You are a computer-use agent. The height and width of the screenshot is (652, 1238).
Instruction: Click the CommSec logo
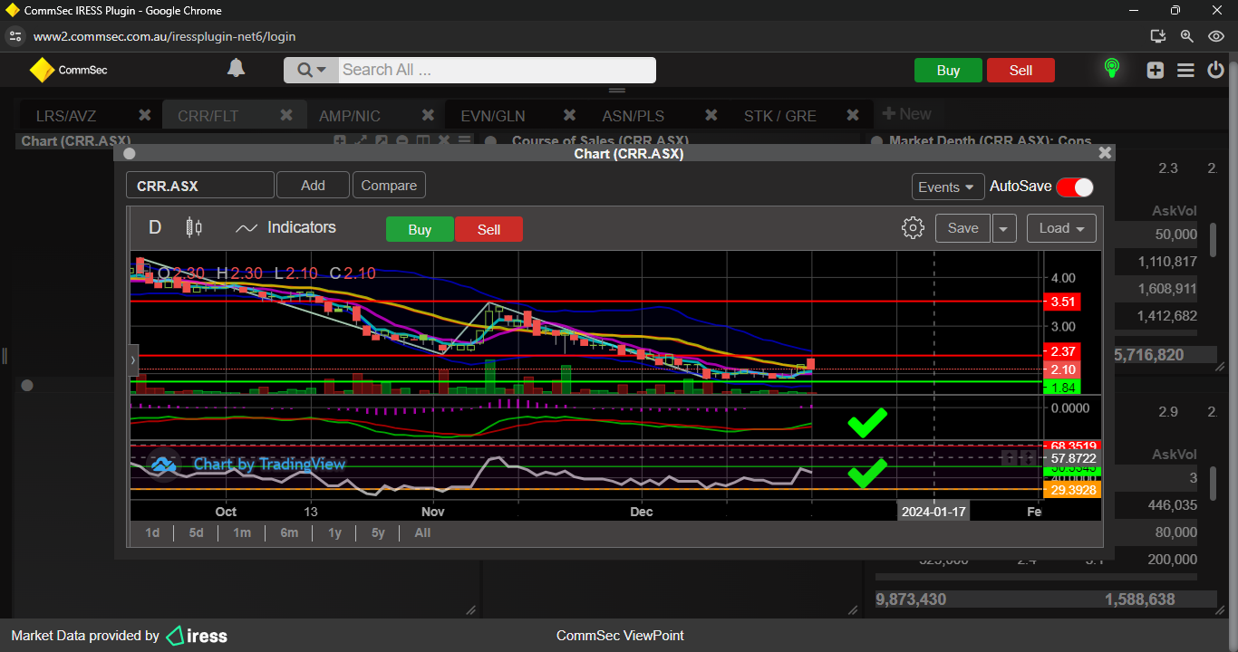click(x=68, y=70)
